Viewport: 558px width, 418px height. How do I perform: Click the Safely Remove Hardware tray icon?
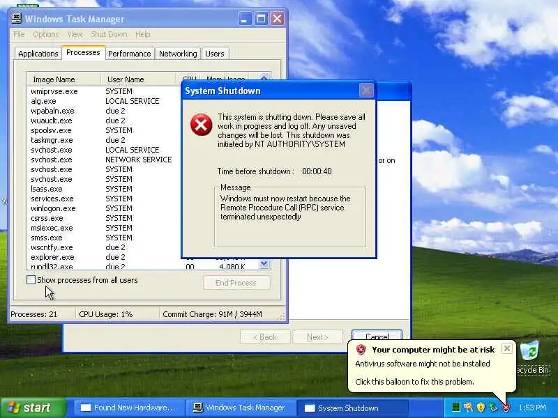[493, 407]
